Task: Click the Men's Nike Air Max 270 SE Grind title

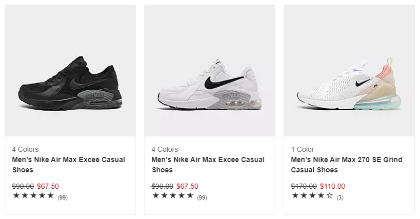Action: 347,165
